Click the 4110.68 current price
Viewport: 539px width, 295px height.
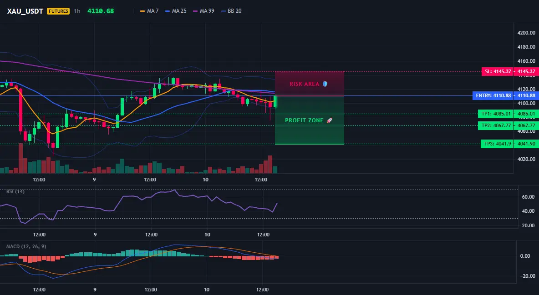100,11
